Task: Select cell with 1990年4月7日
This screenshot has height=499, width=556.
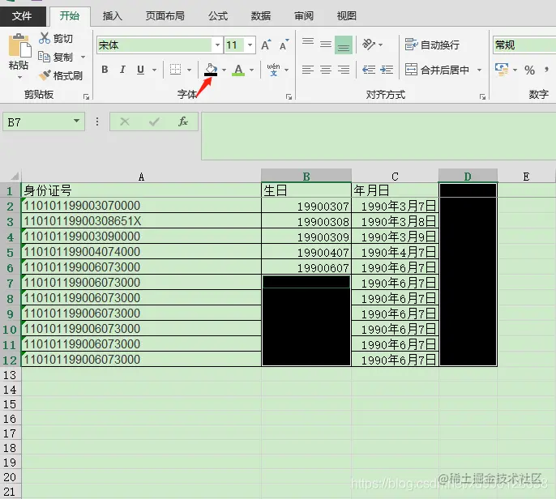Action: [x=395, y=252]
